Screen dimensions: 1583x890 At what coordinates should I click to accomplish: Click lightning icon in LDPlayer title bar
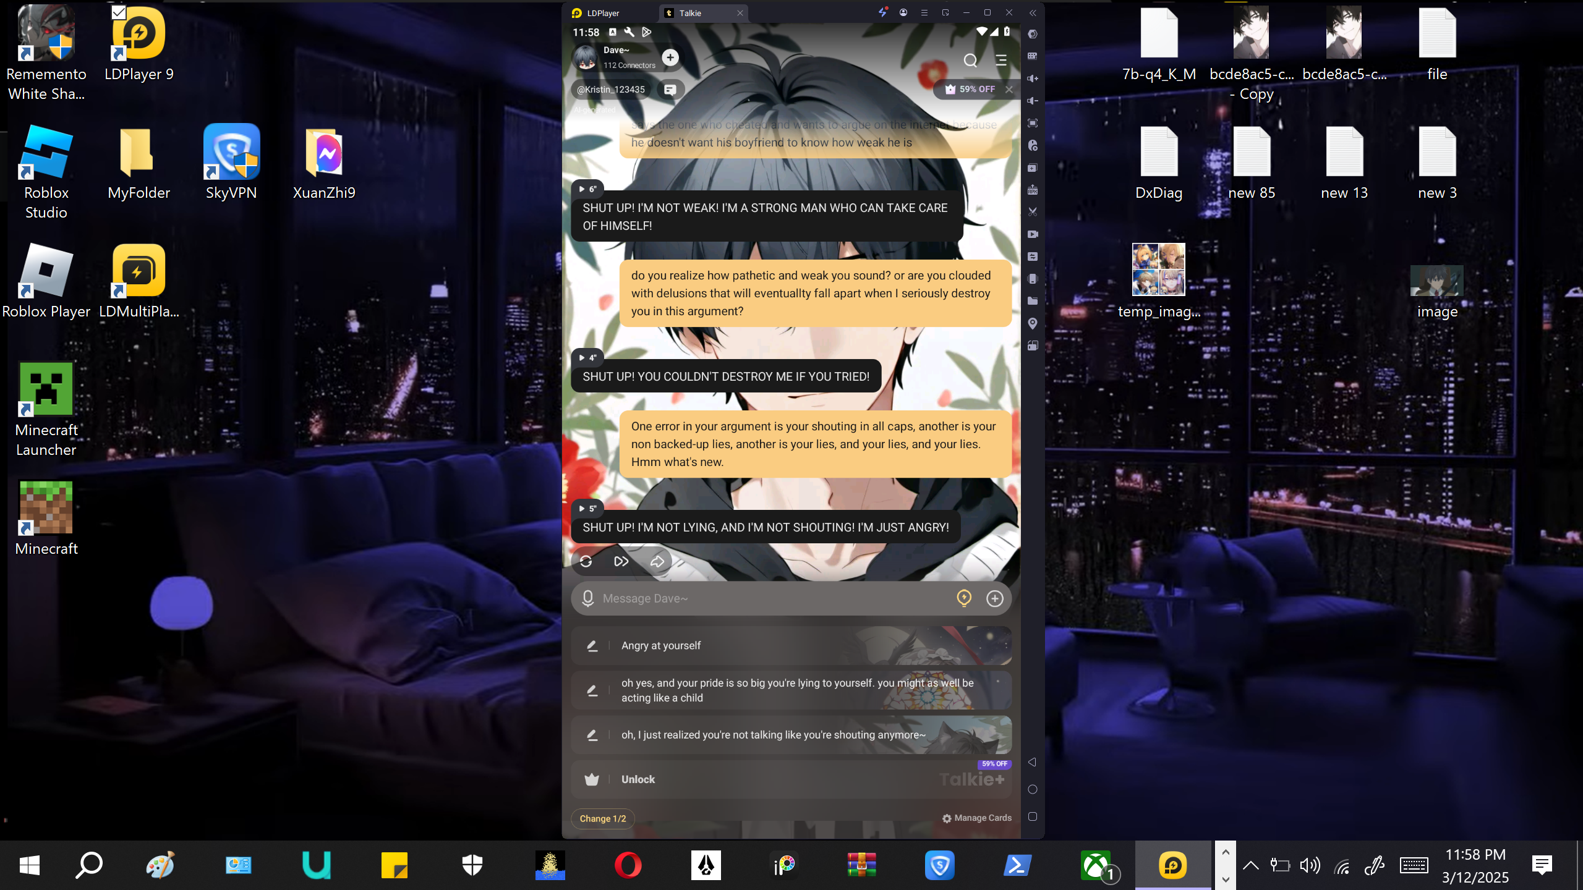click(882, 12)
